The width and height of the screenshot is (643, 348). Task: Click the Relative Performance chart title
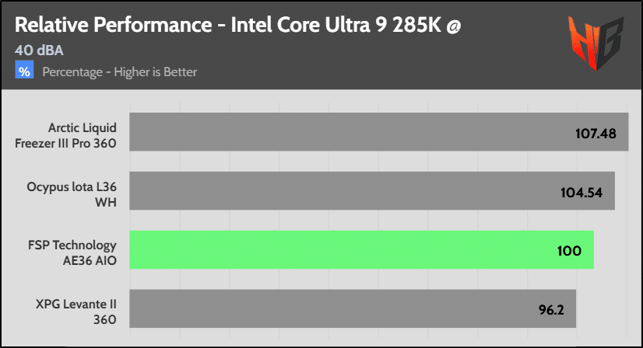tap(238, 25)
